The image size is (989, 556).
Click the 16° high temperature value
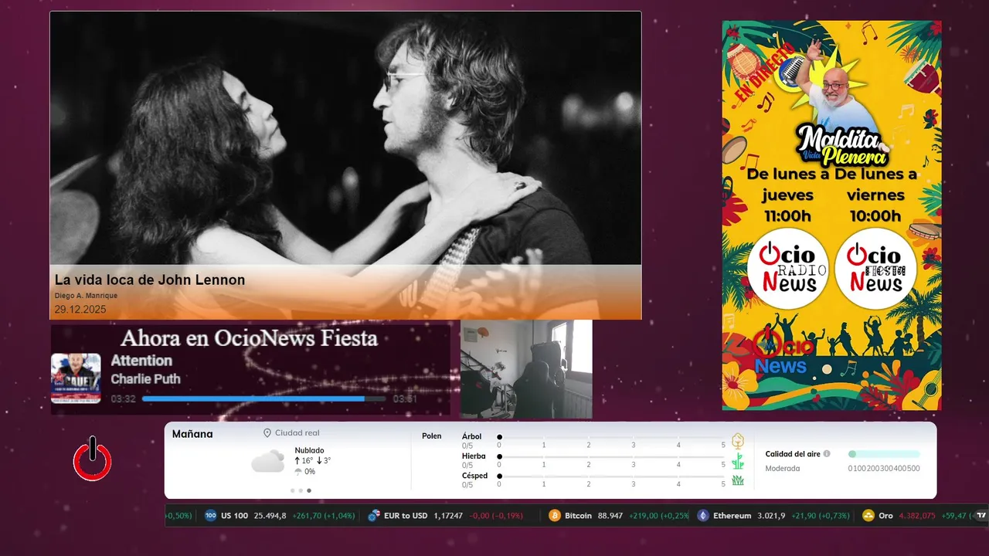click(307, 461)
